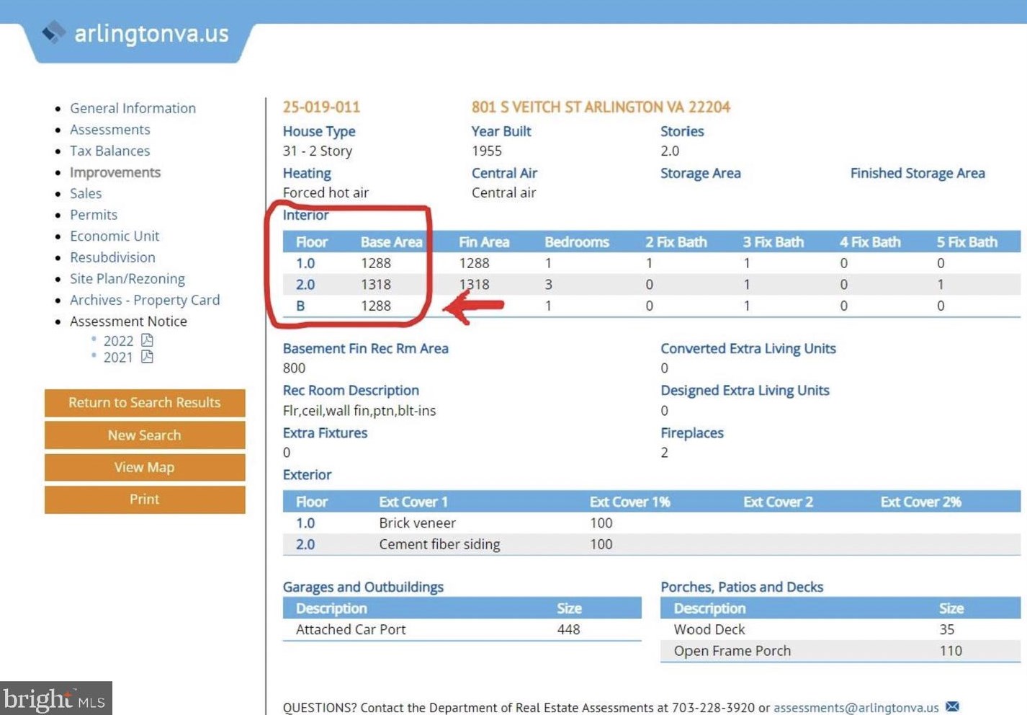Screen dimensions: 1027x715
Task: Open Tax Balances in sidebar
Action: 109,151
